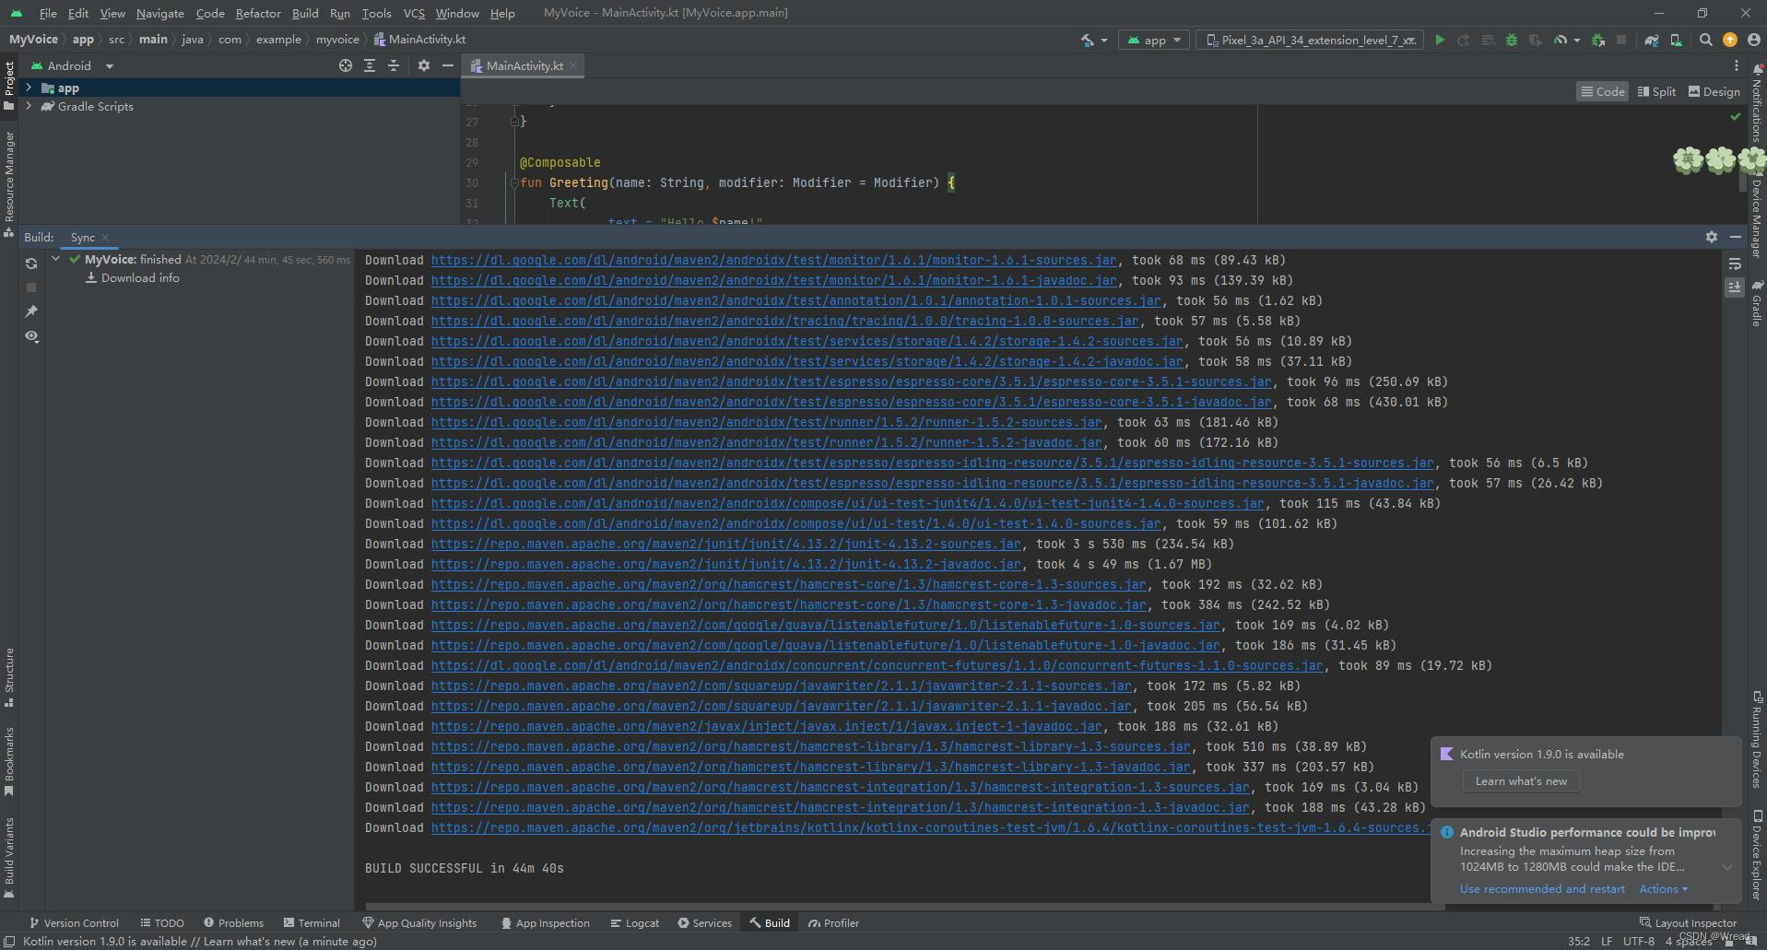Viewport: 1767px width, 950px height.
Task: Close the MainActivity.kt tab
Action: click(x=573, y=65)
